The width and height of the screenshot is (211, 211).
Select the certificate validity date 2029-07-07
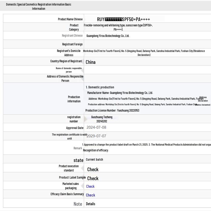[96, 136]
